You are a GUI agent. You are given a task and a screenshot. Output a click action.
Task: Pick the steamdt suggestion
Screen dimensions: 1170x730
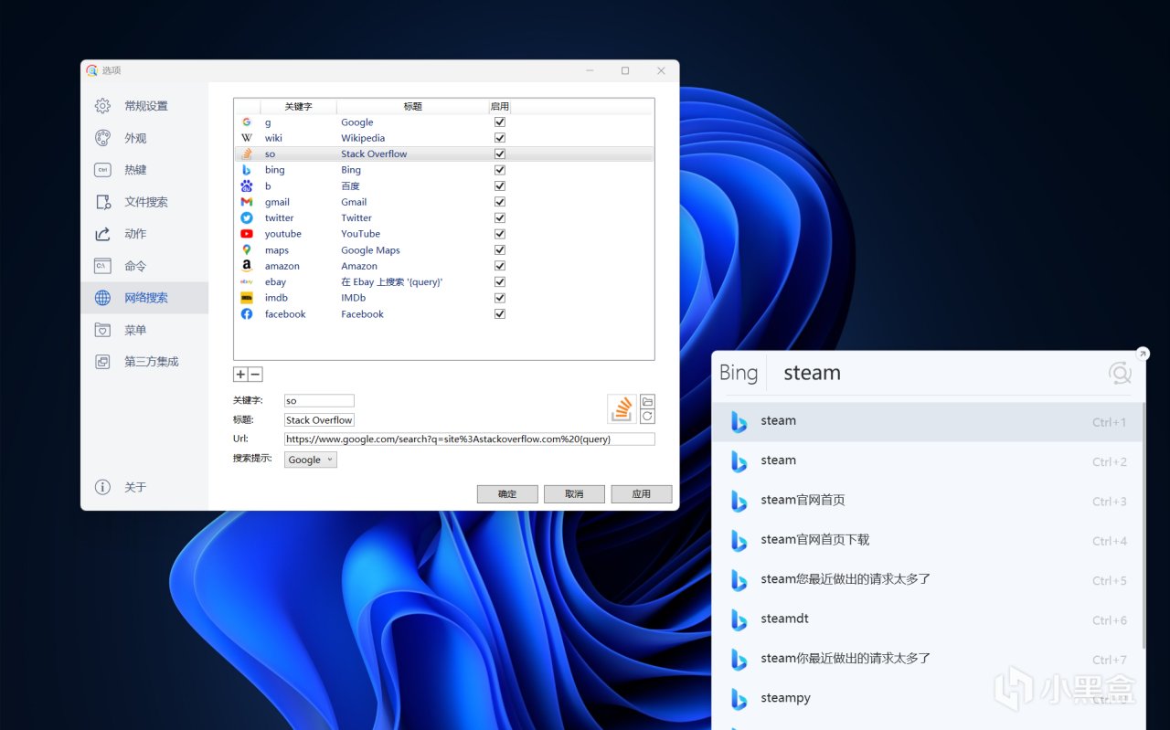click(x=926, y=619)
